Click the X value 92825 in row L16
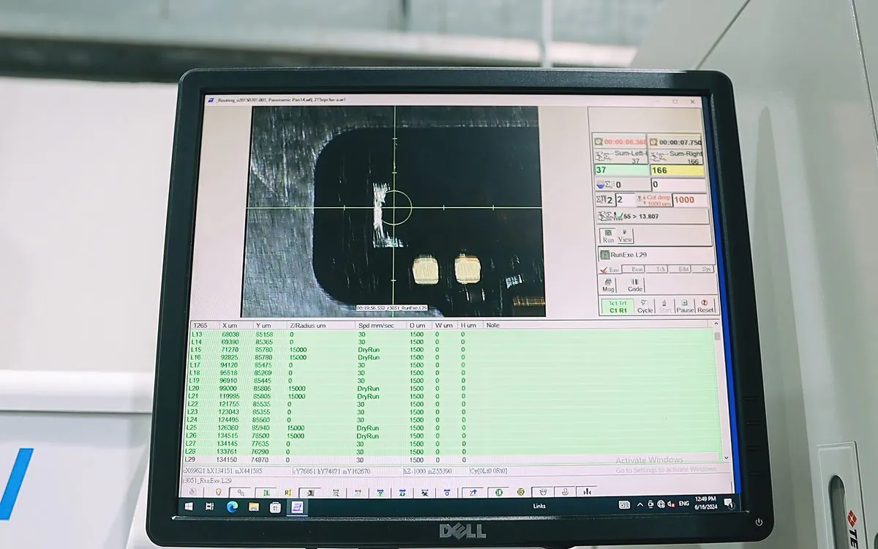The width and height of the screenshot is (878, 549). (230, 357)
